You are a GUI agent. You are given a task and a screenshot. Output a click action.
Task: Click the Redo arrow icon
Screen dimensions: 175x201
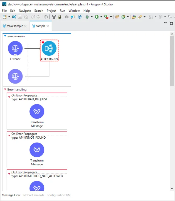click(38, 17)
